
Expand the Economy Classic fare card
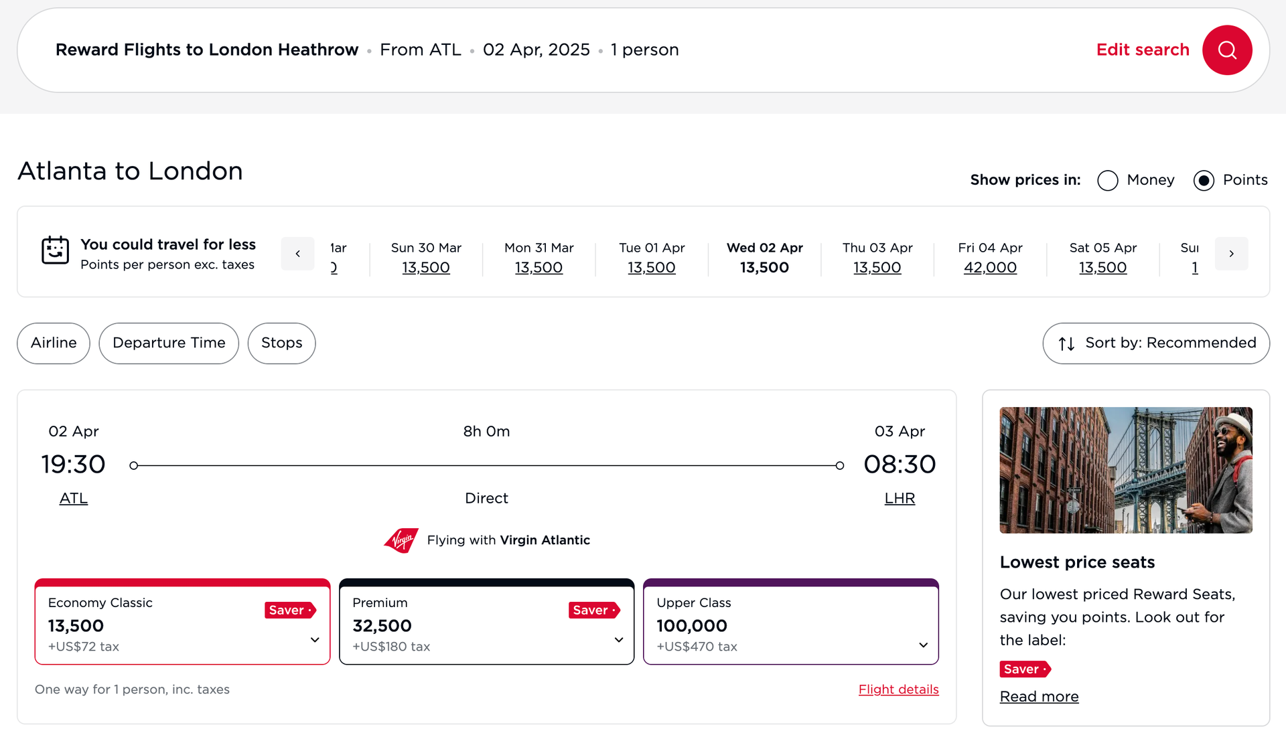[x=314, y=640]
